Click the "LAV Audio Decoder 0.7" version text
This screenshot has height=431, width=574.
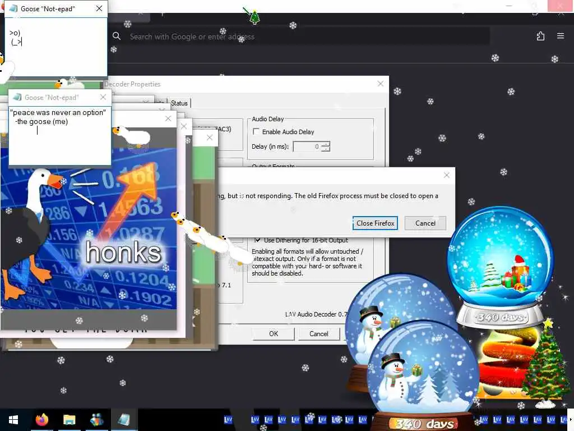pyautogui.click(x=316, y=314)
